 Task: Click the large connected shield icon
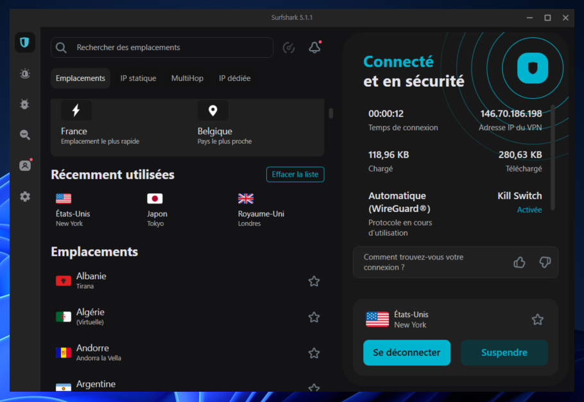(x=533, y=68)
